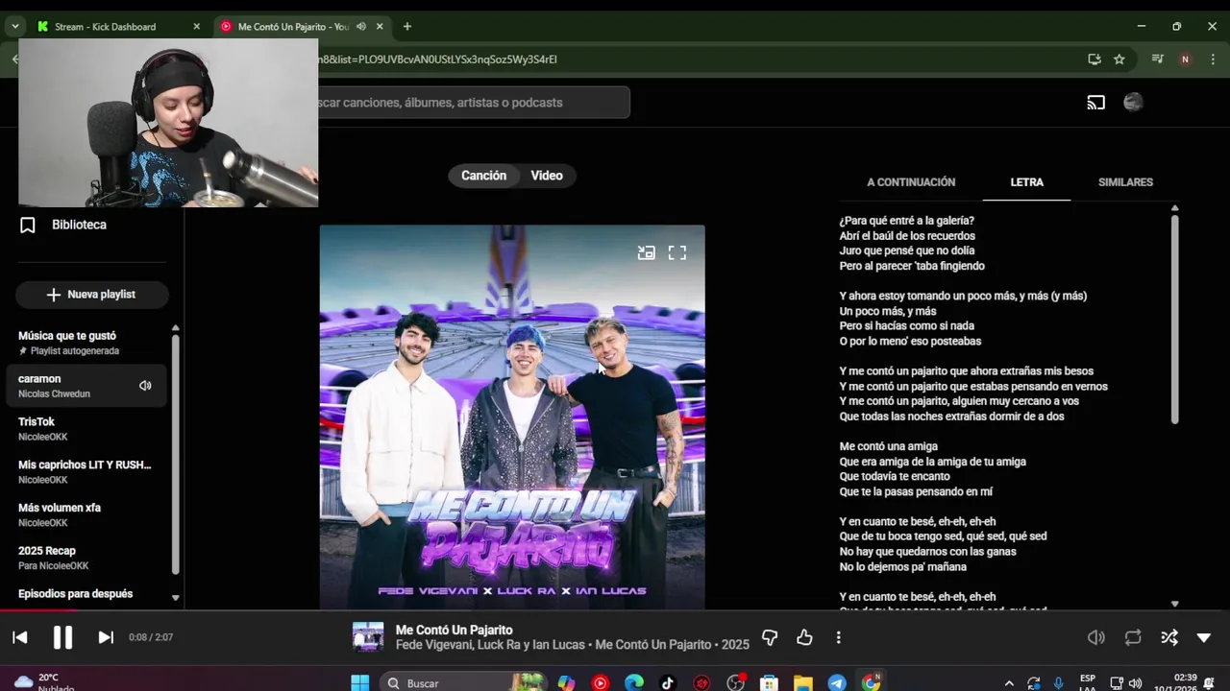
Task: Switch to Stream - Kick Dashboard tab
Action: [106, 27]
